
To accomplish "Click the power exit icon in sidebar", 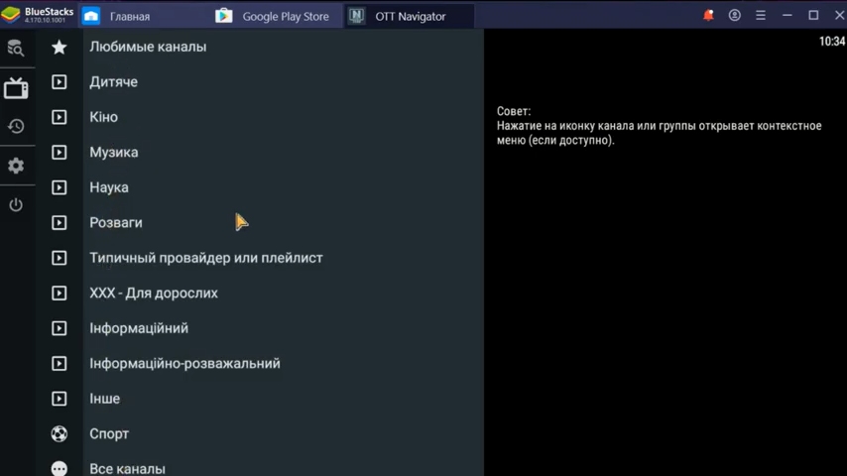I will [x=16, y=205].
